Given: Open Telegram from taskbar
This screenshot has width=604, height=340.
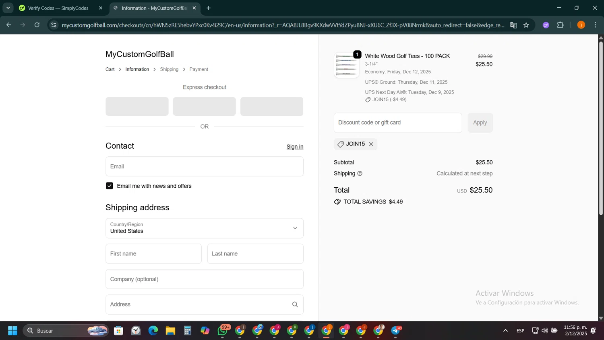Looking at the screenshot, I should (396, 331).
